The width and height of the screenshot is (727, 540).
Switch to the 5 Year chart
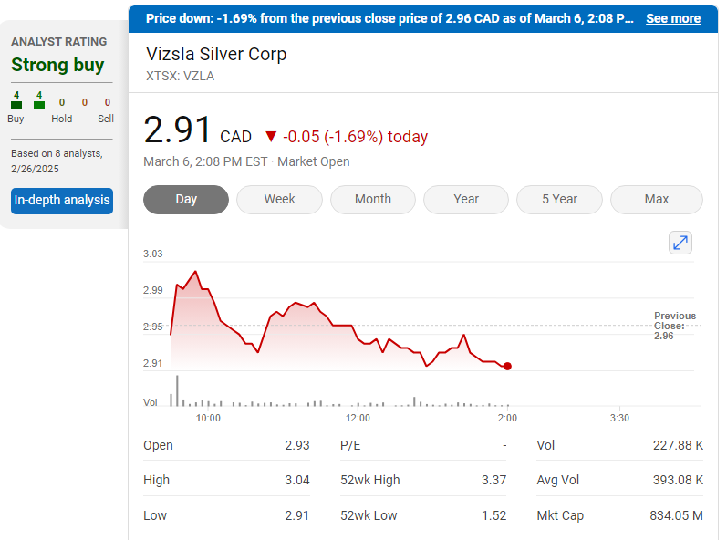559,199
